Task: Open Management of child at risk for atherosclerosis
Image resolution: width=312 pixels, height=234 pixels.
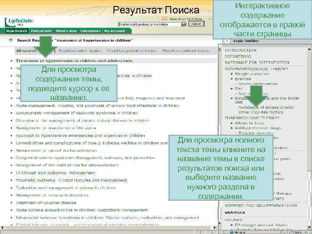Action: (67, 166)
